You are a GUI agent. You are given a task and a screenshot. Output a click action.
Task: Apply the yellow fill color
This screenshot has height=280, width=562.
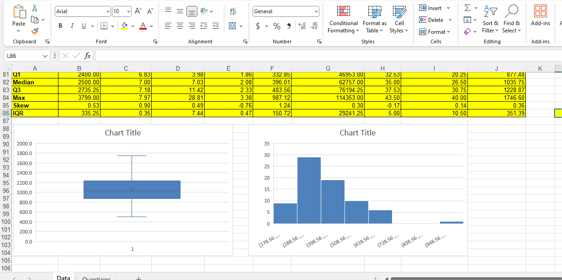tap(124, 26)
